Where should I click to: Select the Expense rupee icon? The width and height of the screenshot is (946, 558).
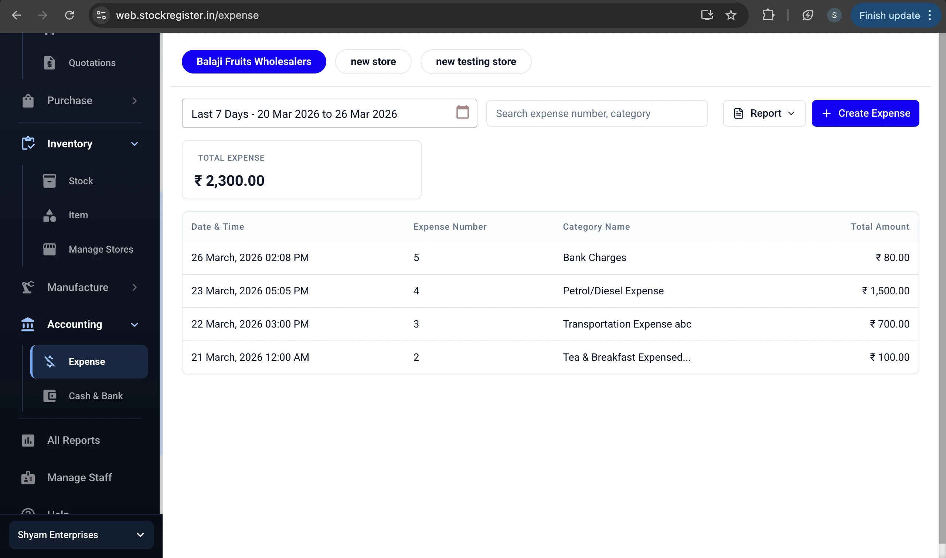50,361
